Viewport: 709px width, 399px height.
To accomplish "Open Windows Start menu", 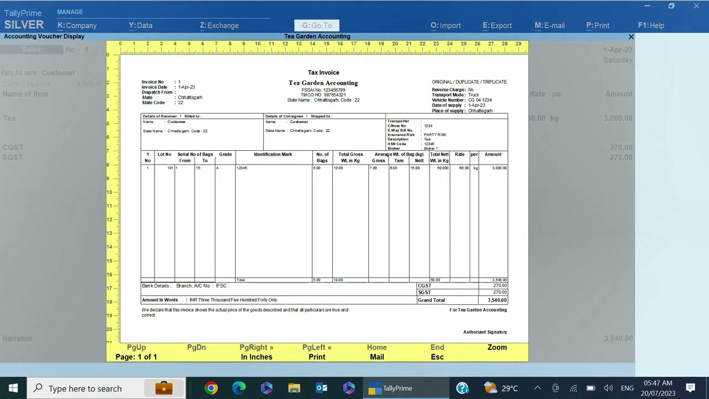I will [x=13, y=388].
